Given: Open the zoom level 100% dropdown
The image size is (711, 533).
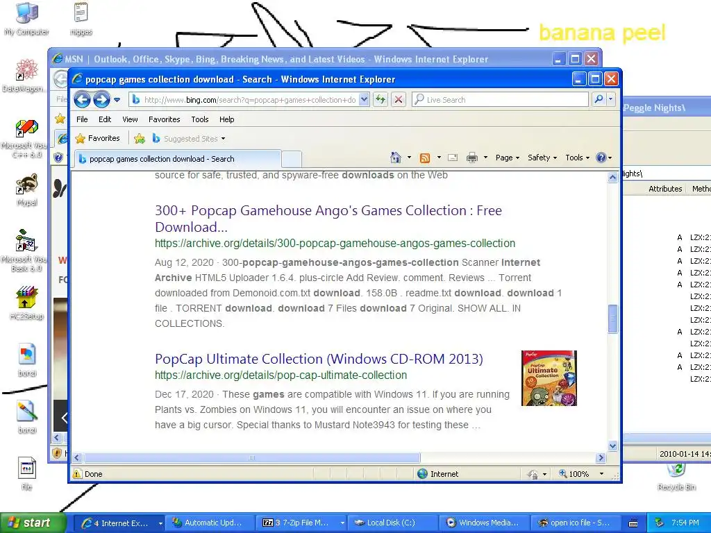Looking at the screenshot, I should pyautogui.click(x=602, y=473).
